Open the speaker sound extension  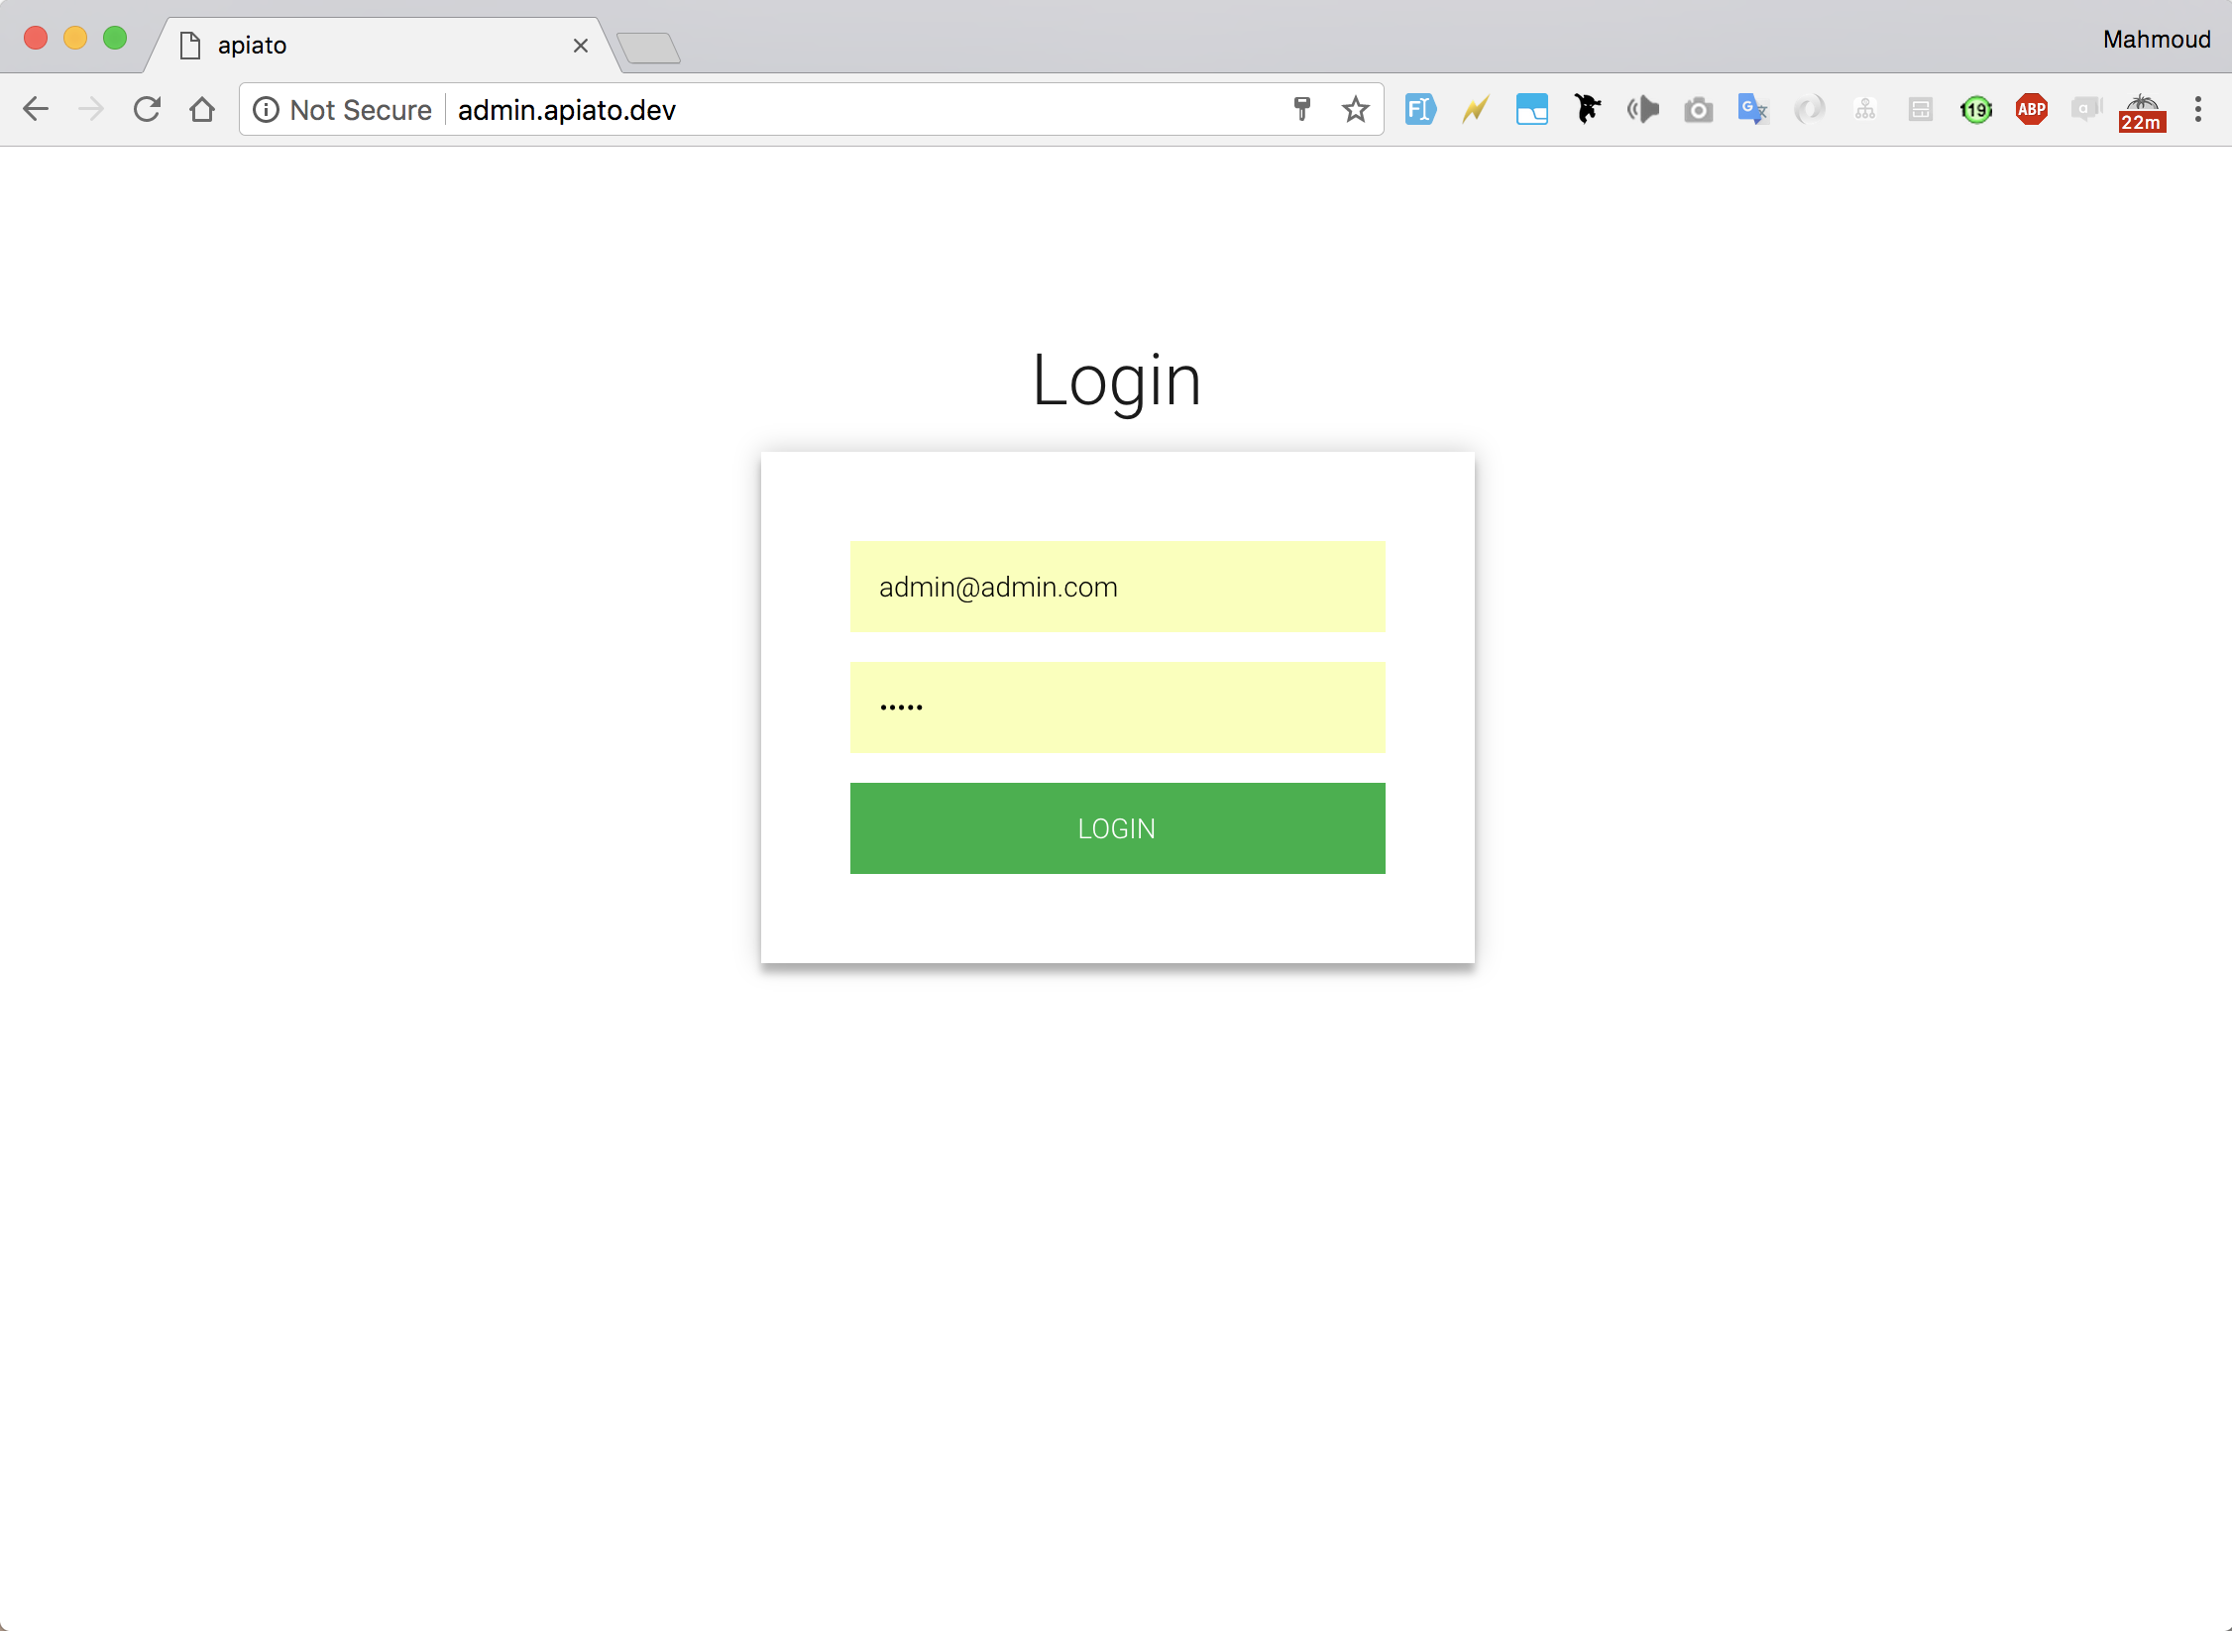click(x=1642, y=109)
